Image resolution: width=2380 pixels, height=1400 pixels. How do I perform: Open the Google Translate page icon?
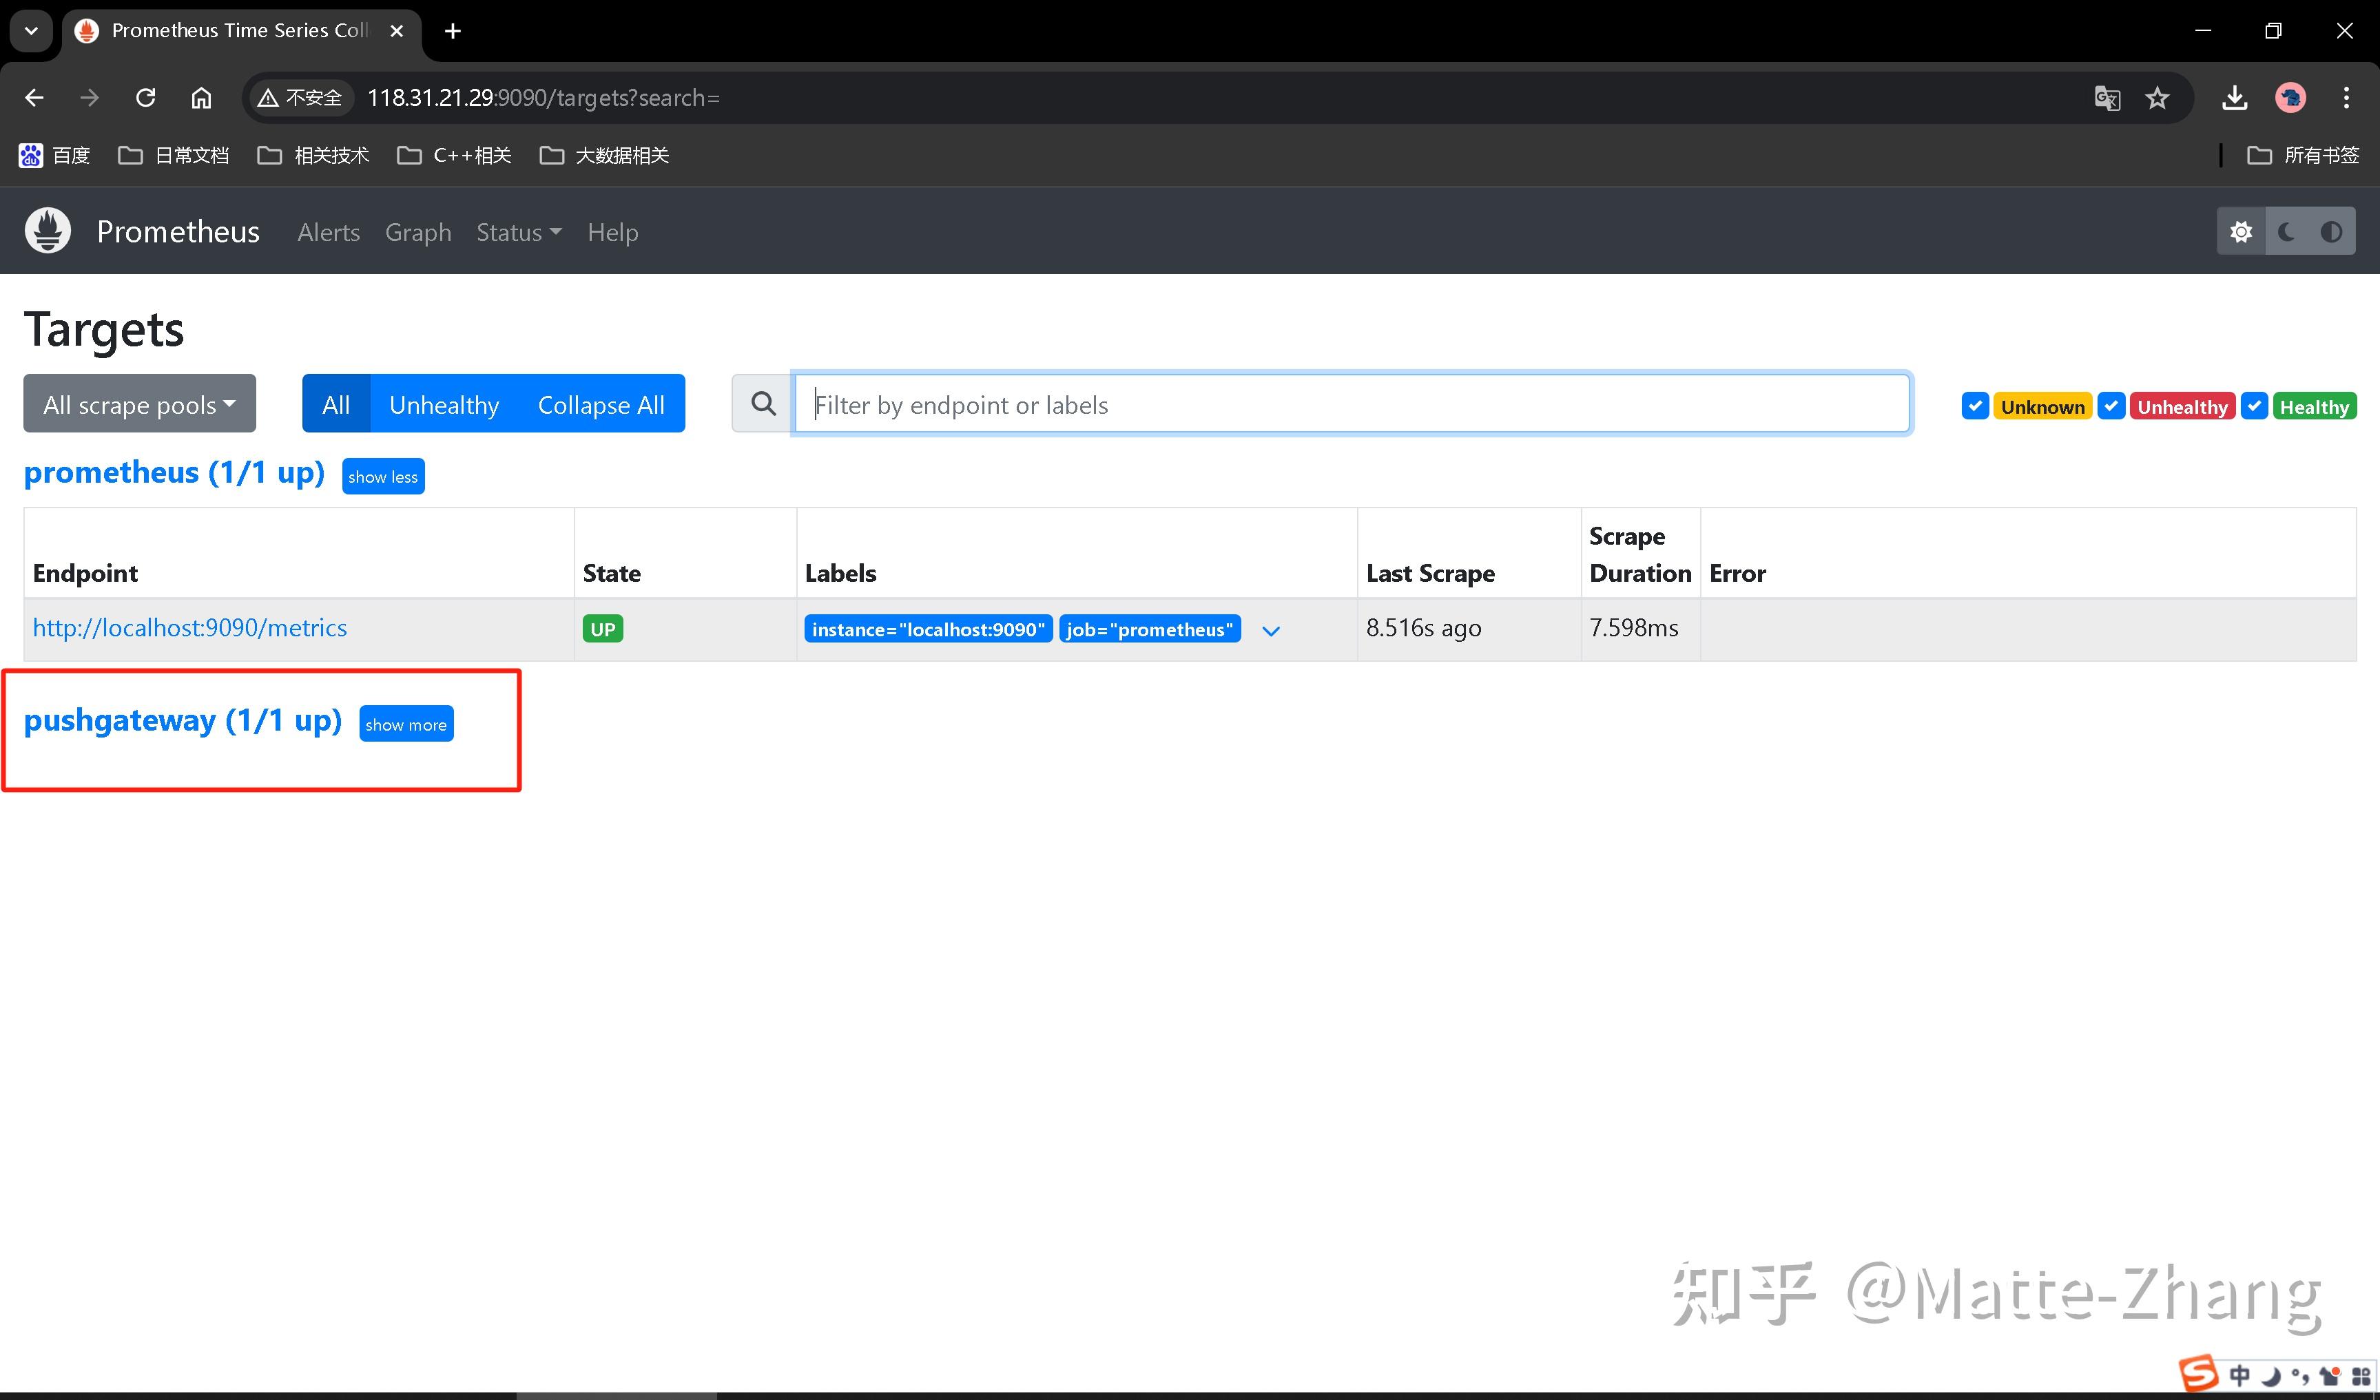[x=2107, y=98]
